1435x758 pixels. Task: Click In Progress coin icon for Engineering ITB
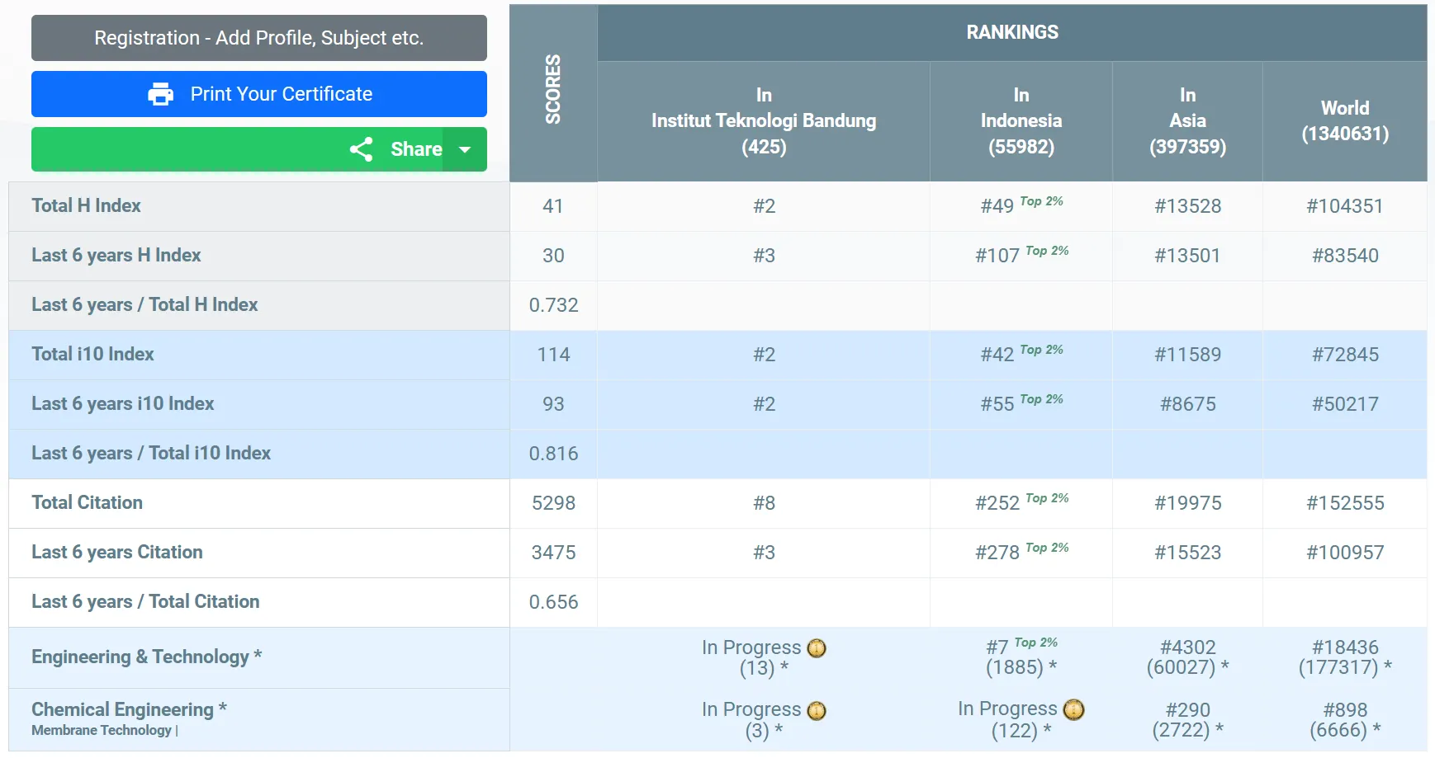[817, 648]
